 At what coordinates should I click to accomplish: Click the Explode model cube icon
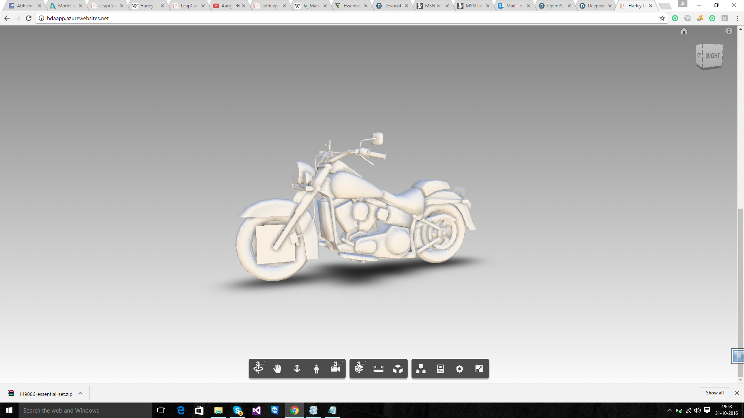pos(398,368)
